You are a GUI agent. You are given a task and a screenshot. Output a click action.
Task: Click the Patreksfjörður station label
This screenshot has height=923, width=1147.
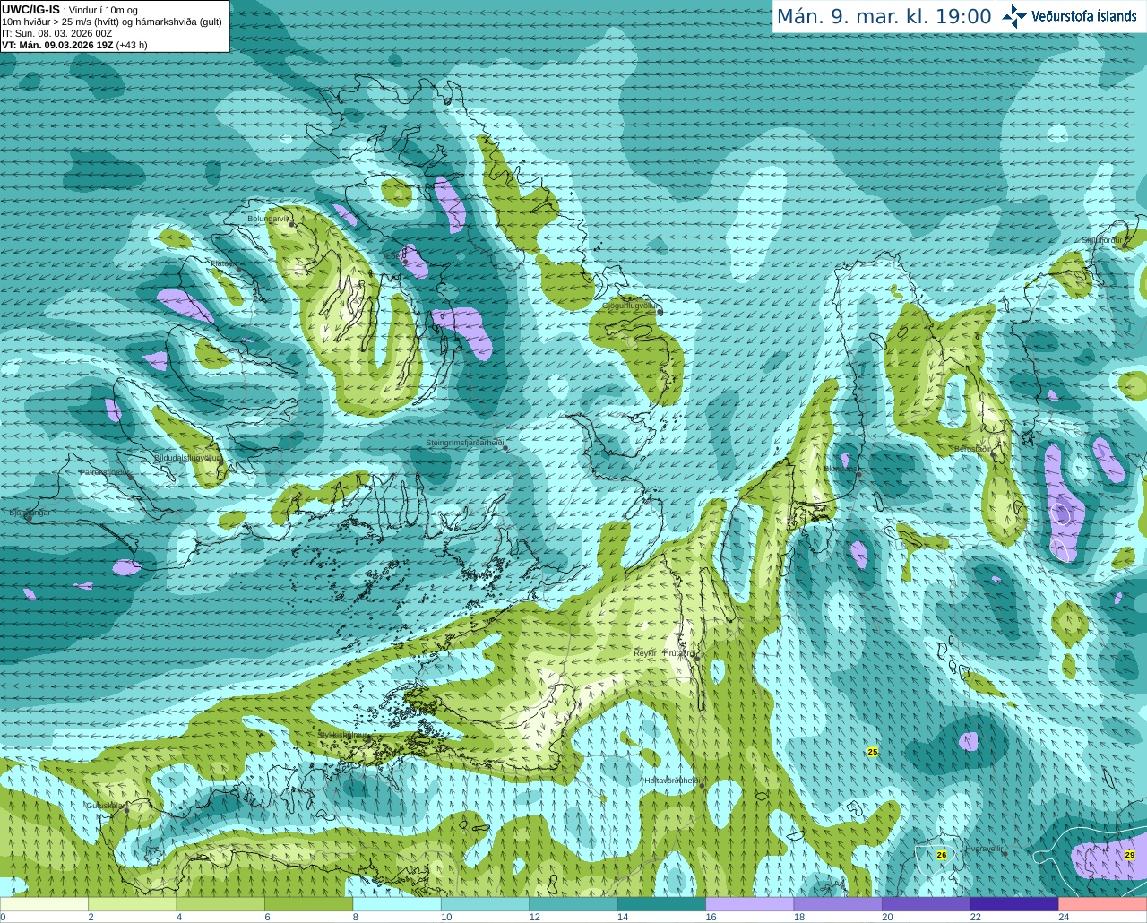tap(106, 471)
